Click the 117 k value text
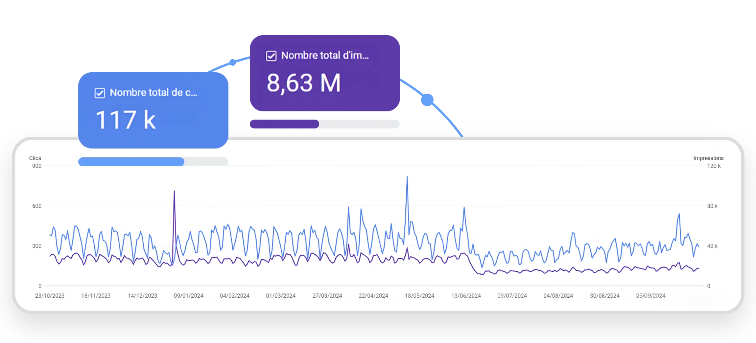Screen dimensions: 756x343 click(126, 120)
